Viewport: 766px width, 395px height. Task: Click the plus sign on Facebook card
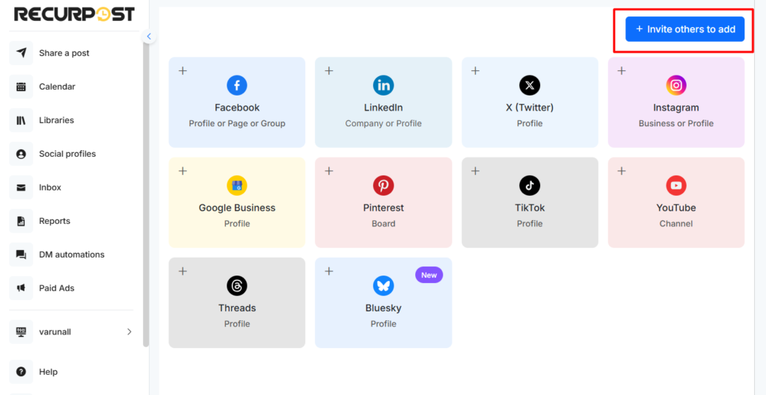tap(183, 71)
